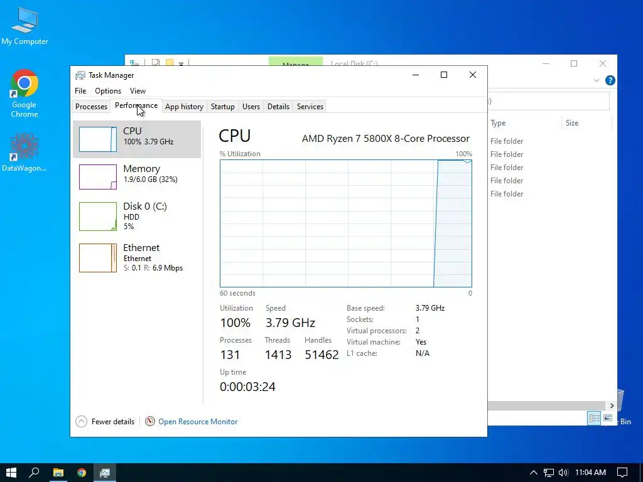
Task: Maximize the Task Manager window
Action: coord(444,75)
